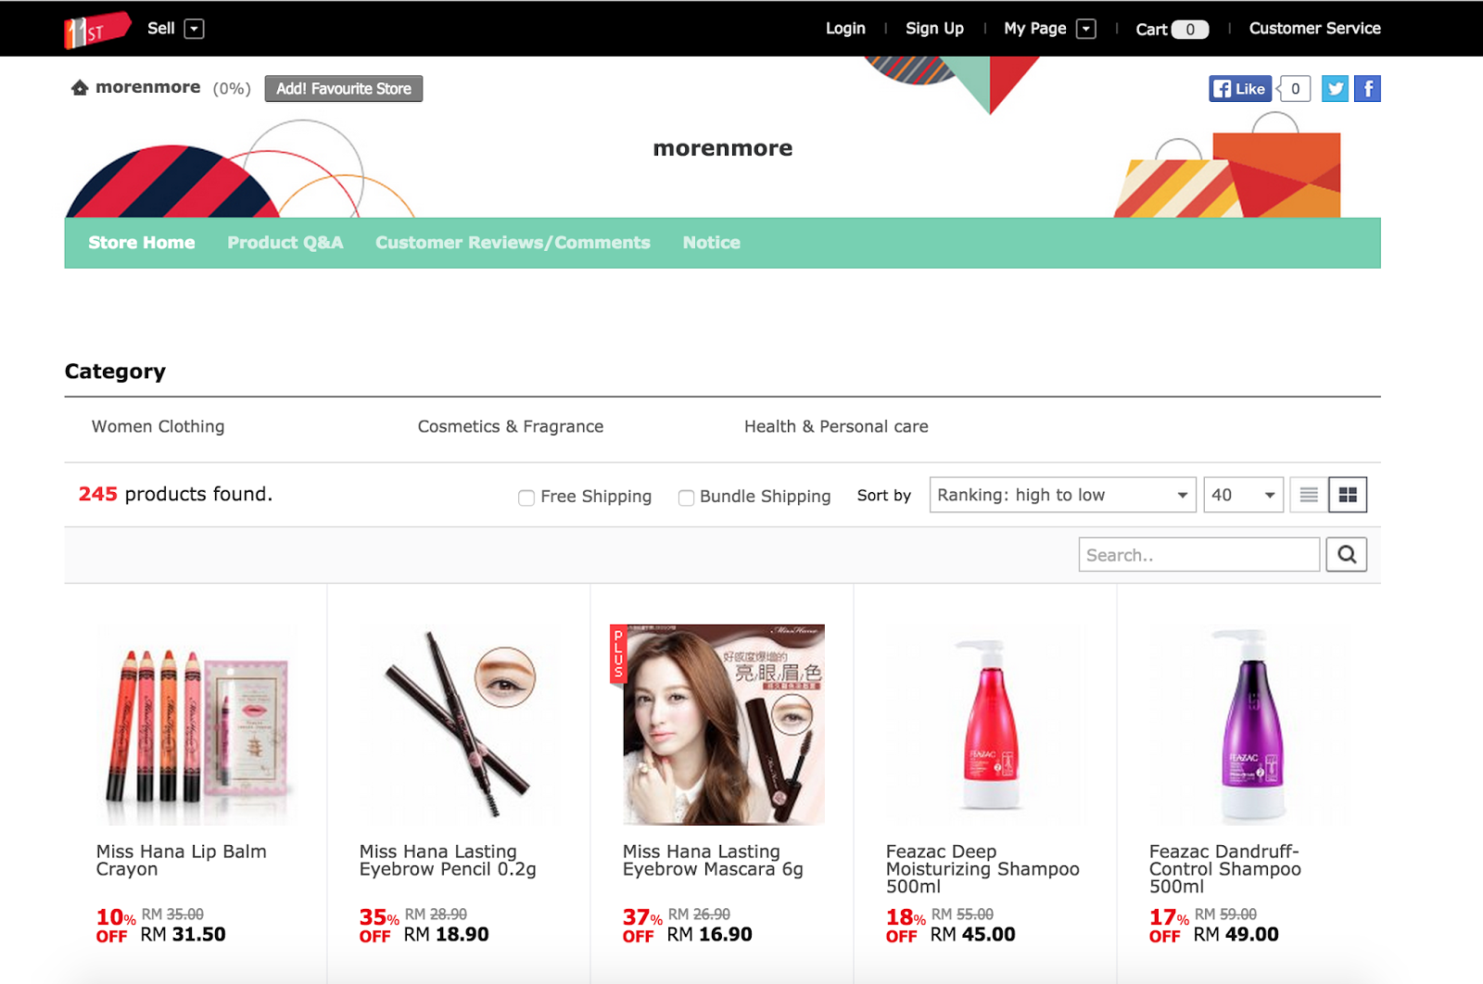Open Customer Service page

(x=1315, y=29)
